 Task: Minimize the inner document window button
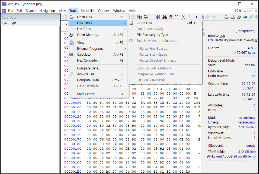[245, 11]
